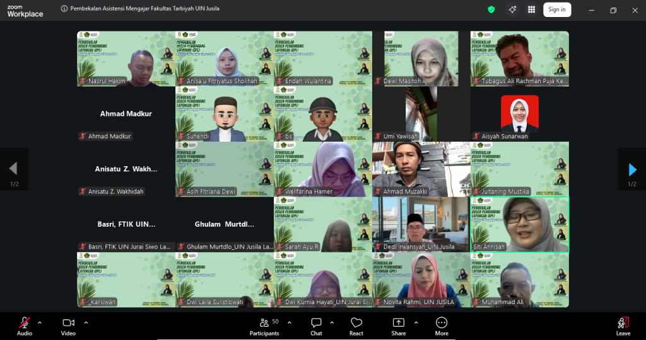Turn on camera with Video button
Image resolution: width=646 pixels, height=340 pixels.
pos(68,325)
